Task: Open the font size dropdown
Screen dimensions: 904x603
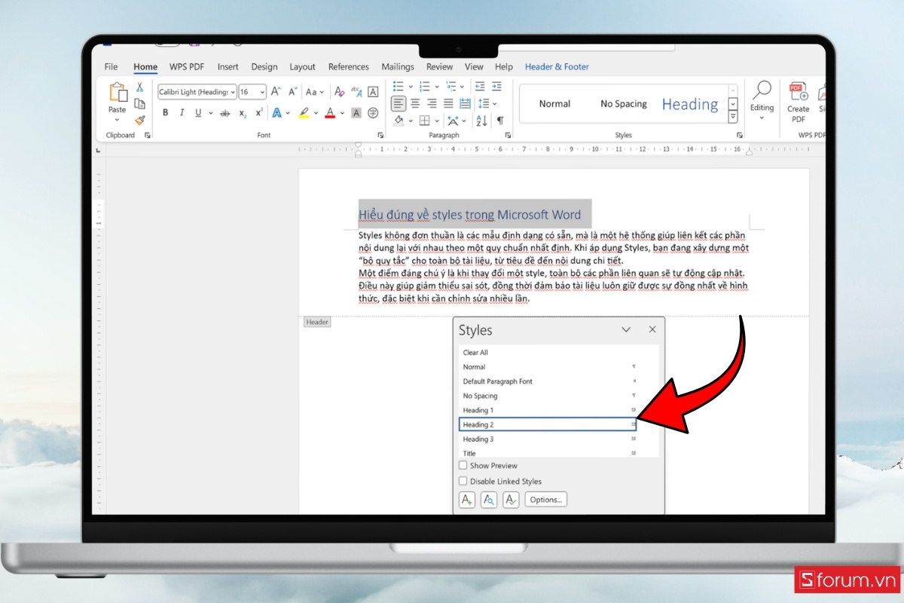Action: pyautogui.click(x=262, y=92)
